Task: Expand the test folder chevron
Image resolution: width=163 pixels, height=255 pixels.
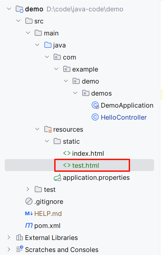Action: coord(28,189)
